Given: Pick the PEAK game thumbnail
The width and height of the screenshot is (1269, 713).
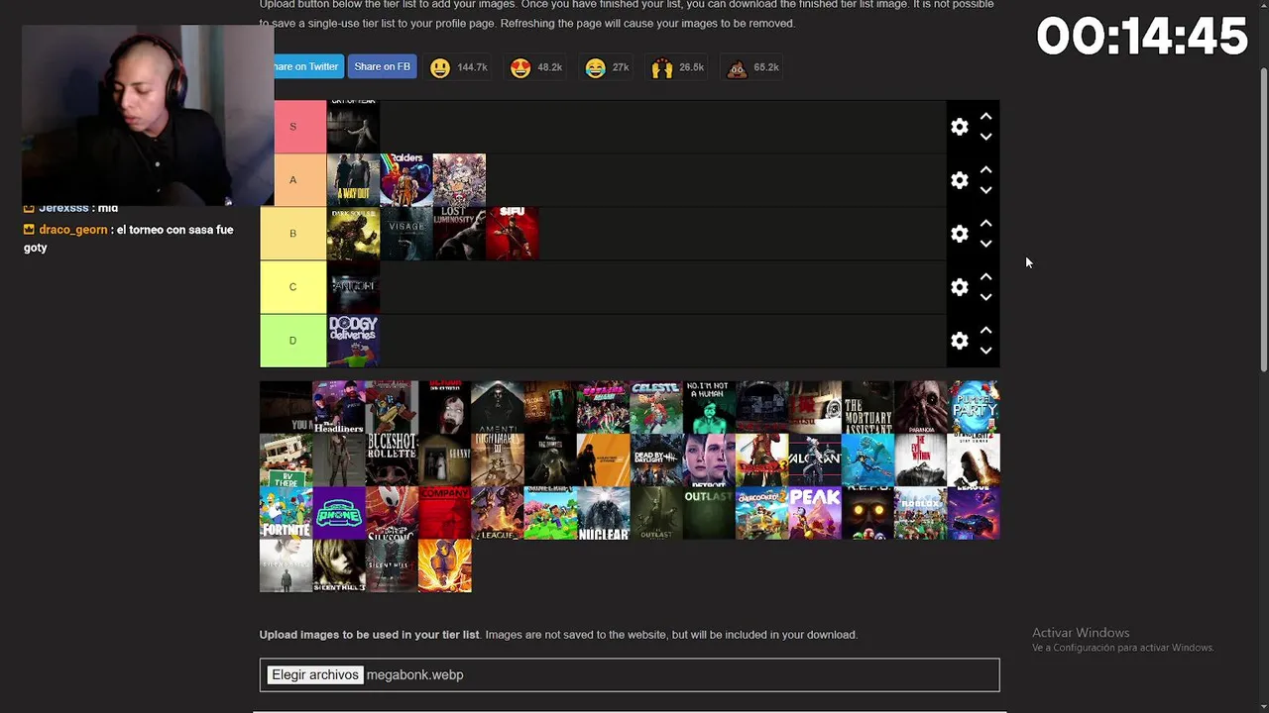Looking at the screenshot, I should [x=815, y=513].
